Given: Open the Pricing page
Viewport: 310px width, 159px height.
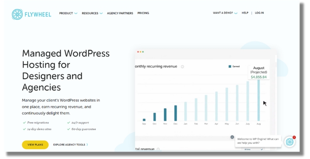Looking at the screenshot, I should click(x=143, y=13).
